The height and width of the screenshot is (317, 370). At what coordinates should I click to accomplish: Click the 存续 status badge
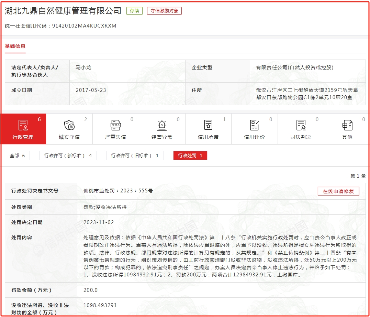135,11
